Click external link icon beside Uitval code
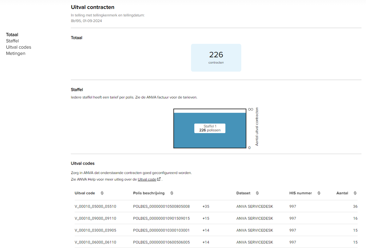Screen dimensions: 366x248 159,179
